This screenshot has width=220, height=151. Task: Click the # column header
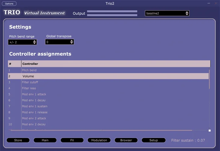click(x=15, y=64)
